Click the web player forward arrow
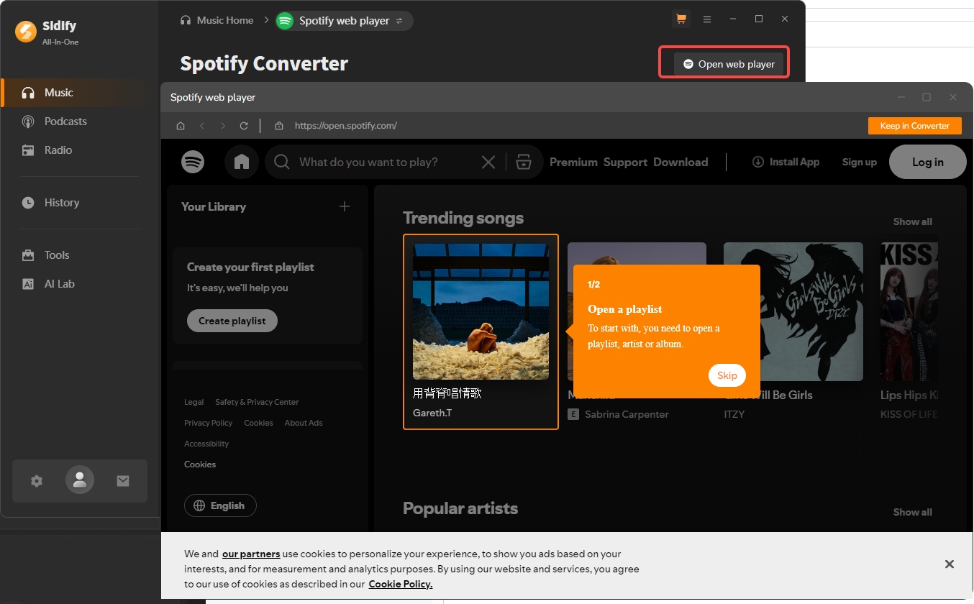 click(223, 126)
